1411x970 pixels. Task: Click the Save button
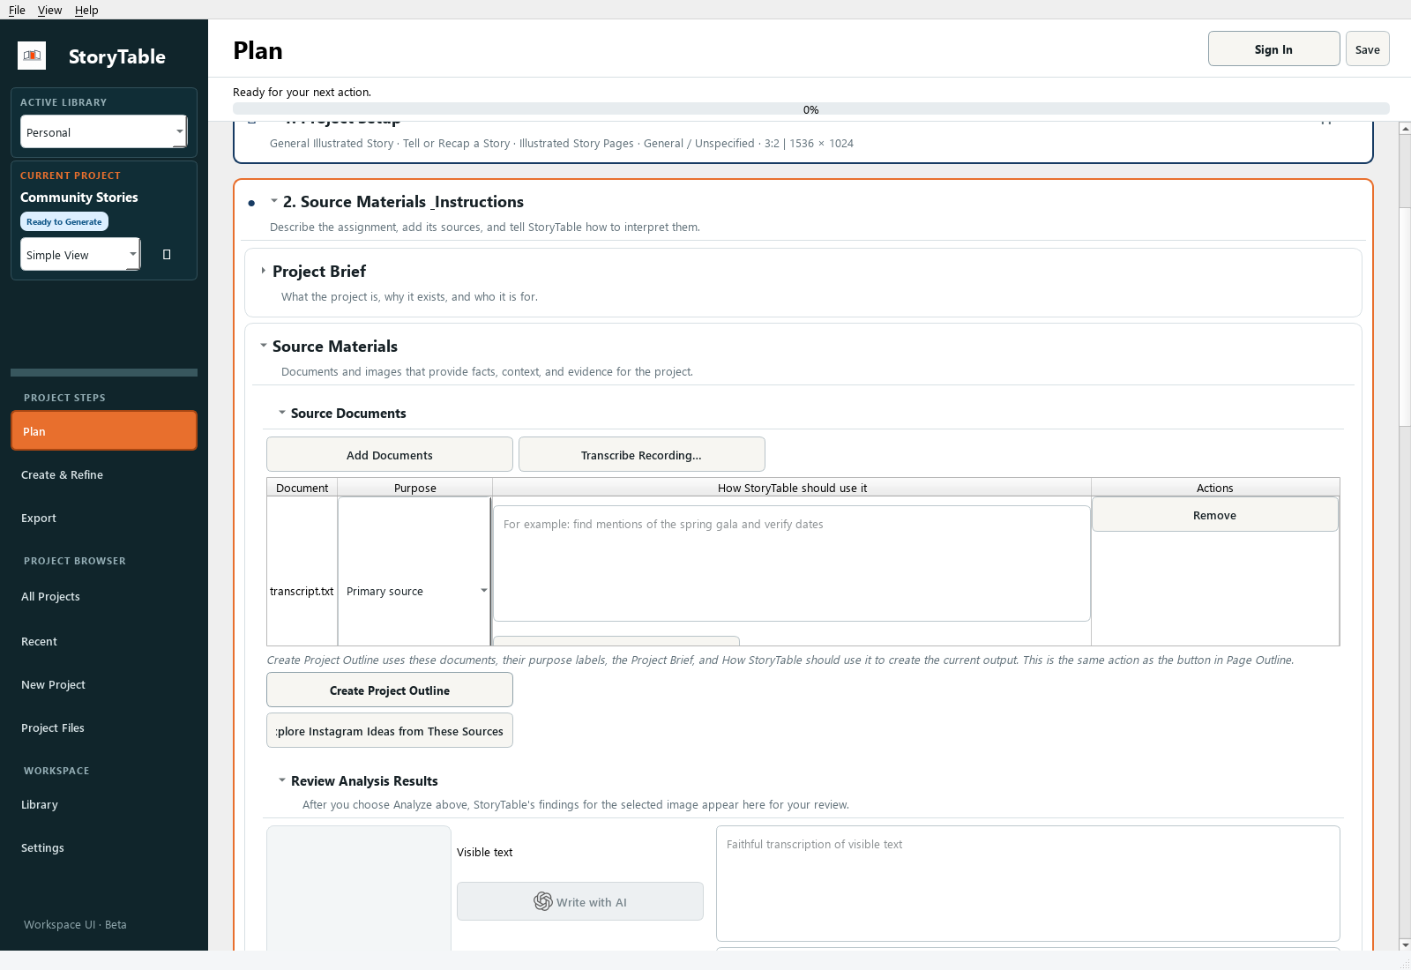1367,49
